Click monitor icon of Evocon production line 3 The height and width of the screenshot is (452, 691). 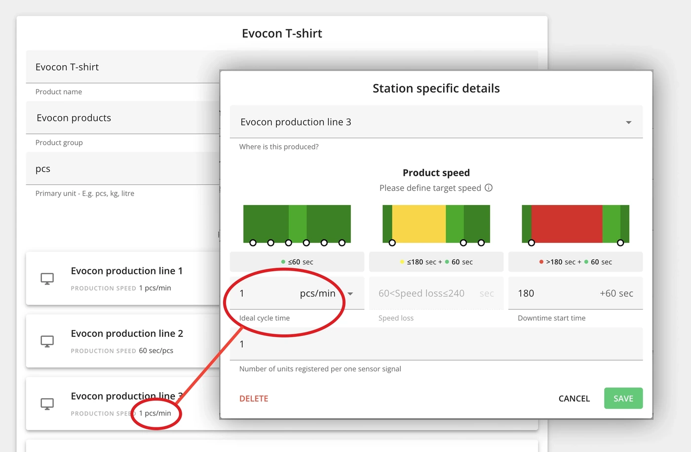(x=47, y=404)
